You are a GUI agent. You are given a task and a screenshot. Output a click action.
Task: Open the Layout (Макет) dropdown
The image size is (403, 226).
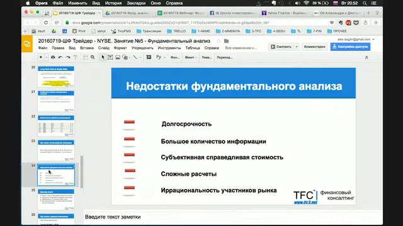tap(190, 57)
